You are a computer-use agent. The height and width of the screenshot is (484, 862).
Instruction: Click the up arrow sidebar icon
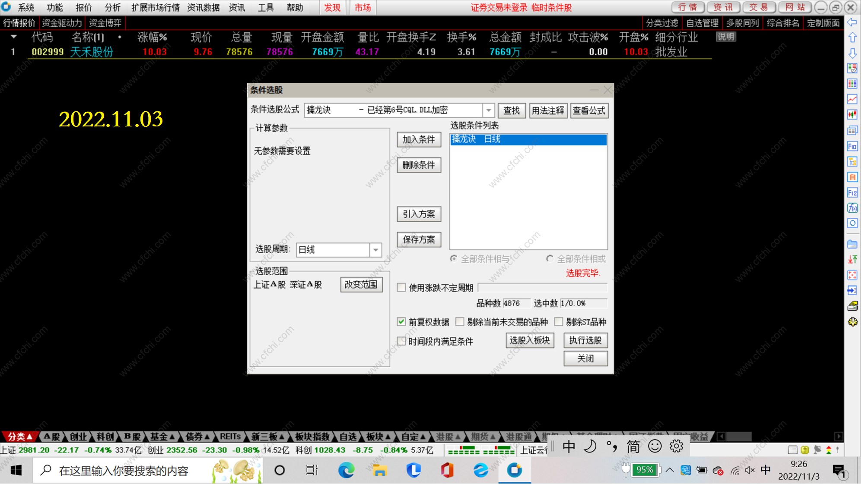pos(852,38)
